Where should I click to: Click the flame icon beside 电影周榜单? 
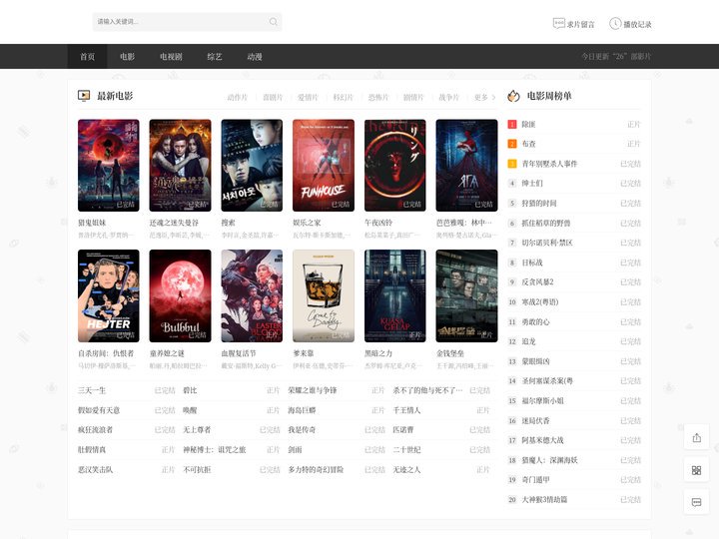513,96
